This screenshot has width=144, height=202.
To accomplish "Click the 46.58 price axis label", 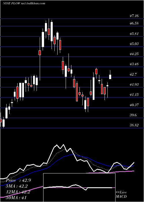I will point(134,23).
